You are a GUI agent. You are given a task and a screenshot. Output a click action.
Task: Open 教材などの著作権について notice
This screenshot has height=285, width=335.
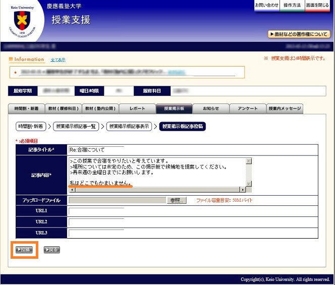[299, 34]
